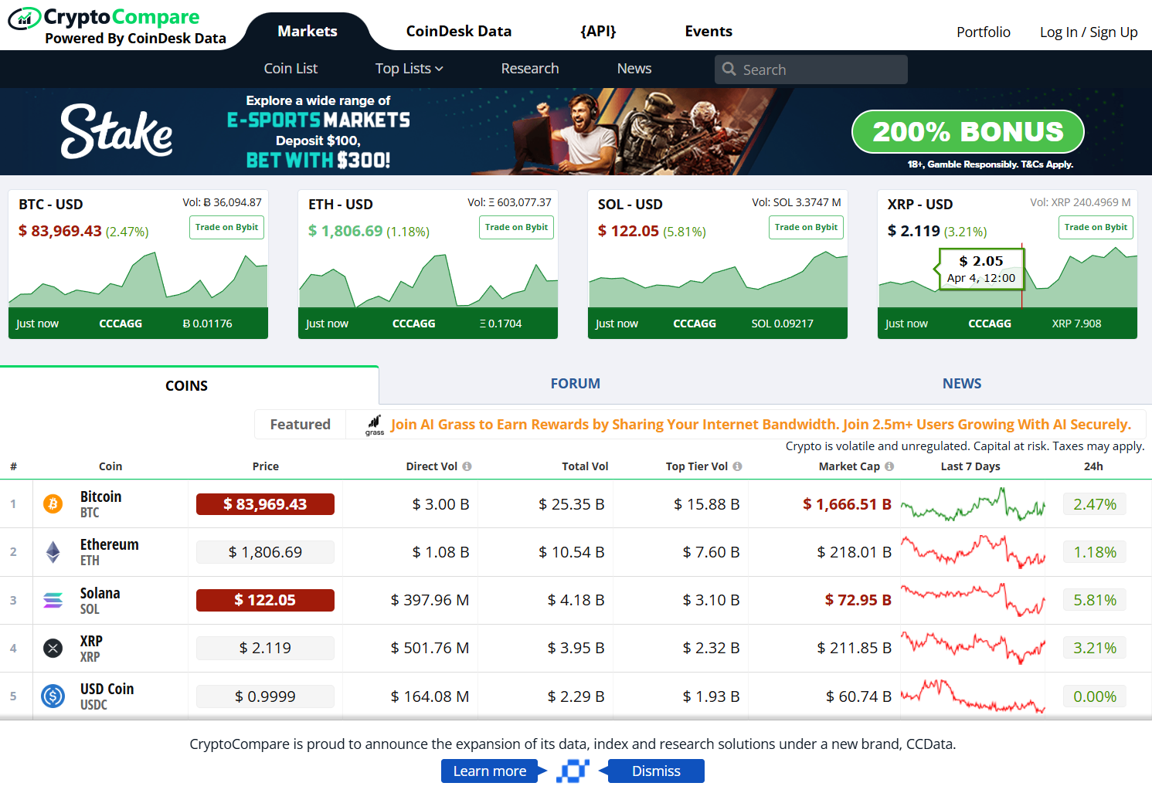Click Log In / Sign Up
Image resolution: width=1152 pixels, height=793 pixels.
[1089, 32]
